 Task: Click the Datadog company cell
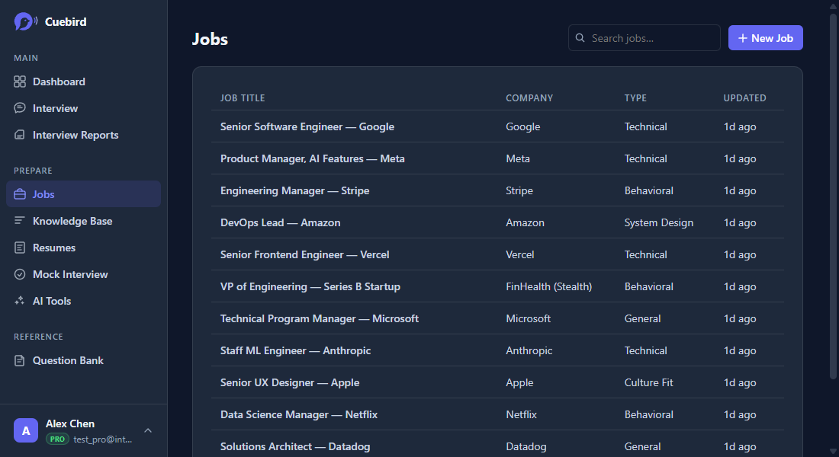coord(526,446)
